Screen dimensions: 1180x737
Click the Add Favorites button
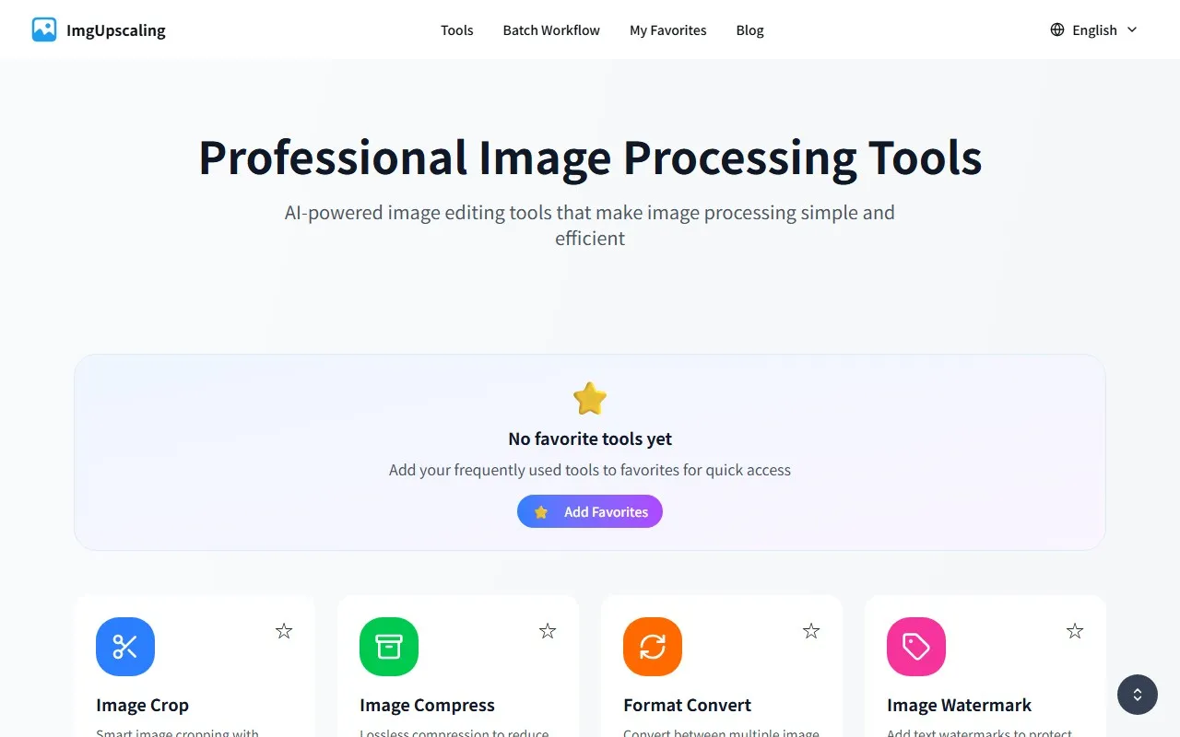(589, 511)
